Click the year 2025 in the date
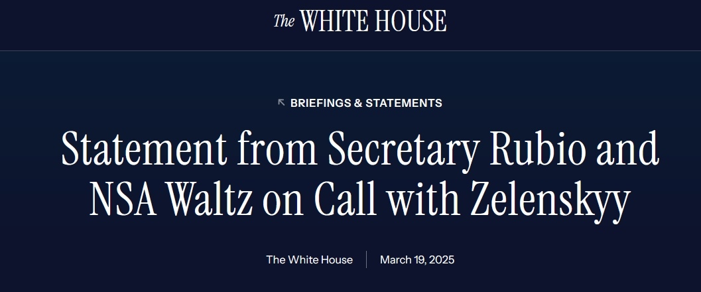The image size is (701, 292). click(x=441, y=259)
